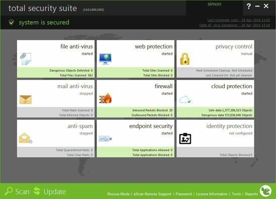
Task: Click the web protection monitor globe icon
Action: click(105, 59)
